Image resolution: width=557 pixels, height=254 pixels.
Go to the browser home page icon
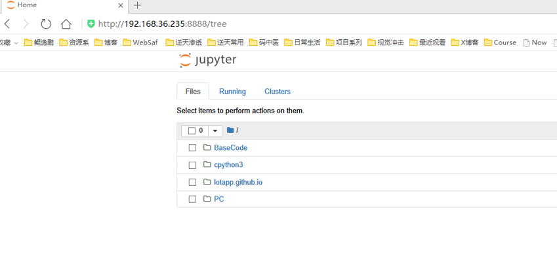pos(66,24)
